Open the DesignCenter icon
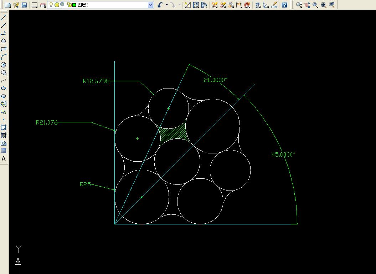Image resolution: width=376 pixels, height=274 pixels. click(204, 5)
